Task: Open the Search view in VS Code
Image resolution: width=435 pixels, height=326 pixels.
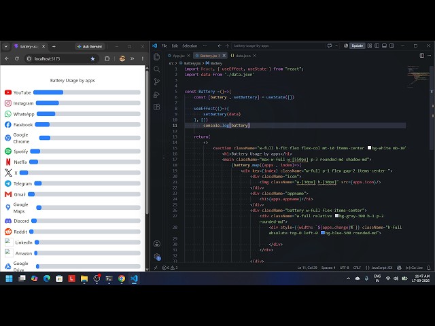Action: [157, 69]
